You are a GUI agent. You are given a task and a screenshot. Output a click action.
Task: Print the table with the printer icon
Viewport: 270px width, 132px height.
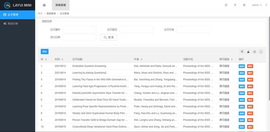coord(255,52)
